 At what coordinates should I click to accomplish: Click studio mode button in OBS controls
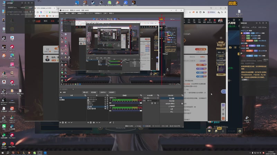click(x=171, y=106)
